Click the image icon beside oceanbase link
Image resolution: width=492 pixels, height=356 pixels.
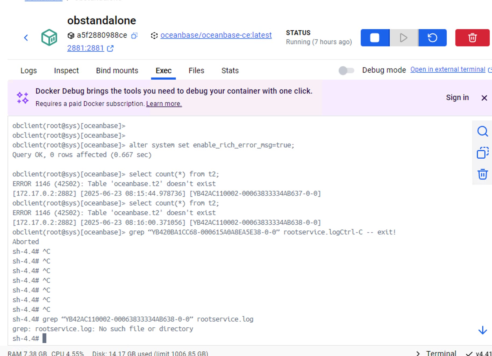(154, 35)
